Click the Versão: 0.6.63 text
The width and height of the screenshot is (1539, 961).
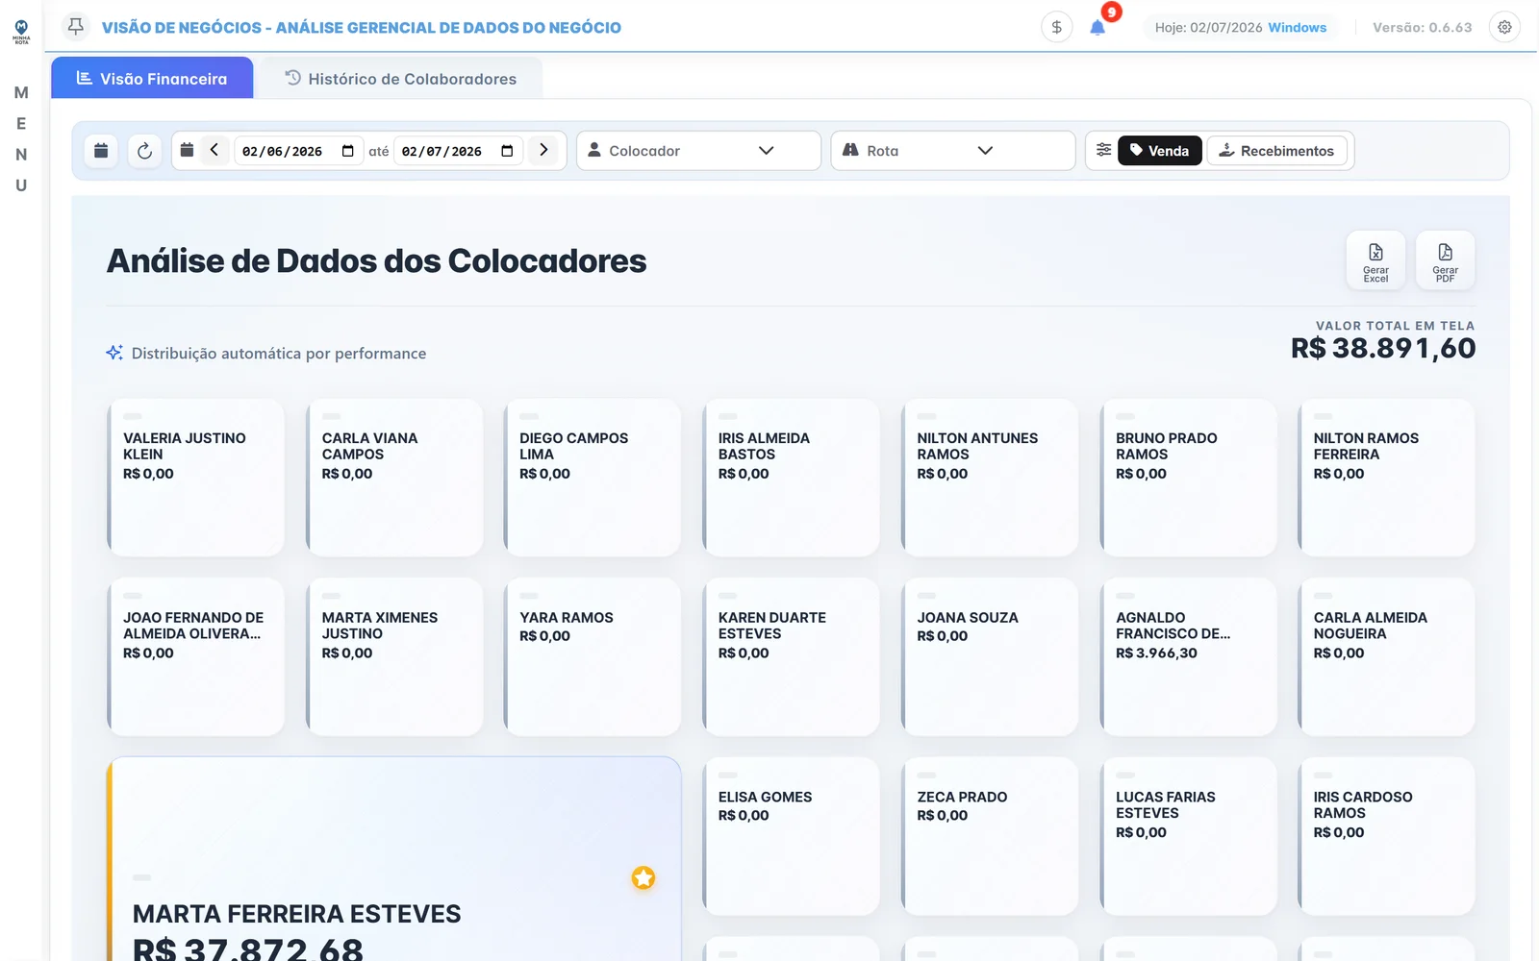(x=1422, y=27)
